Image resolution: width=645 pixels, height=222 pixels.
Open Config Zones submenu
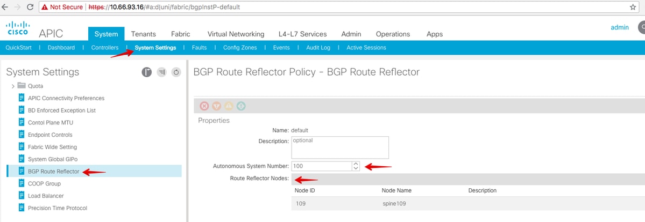[x=240, y=48]
